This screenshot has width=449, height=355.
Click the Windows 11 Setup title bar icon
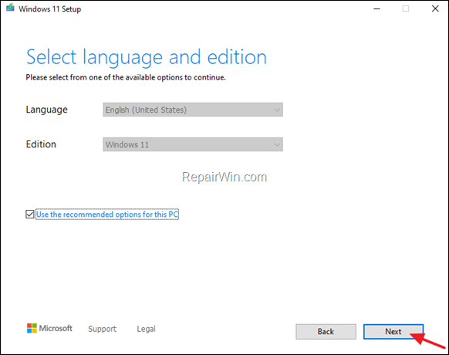pyautogui.click(x=10, y=8)
